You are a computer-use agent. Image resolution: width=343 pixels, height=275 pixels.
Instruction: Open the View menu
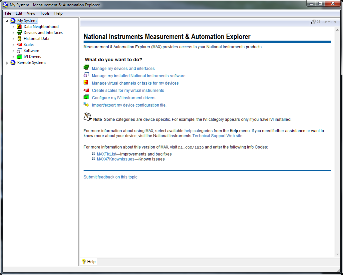point(31,13)
